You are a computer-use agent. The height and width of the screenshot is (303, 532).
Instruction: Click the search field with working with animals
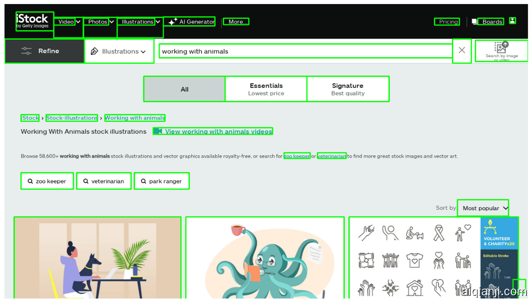click(305, 51)
